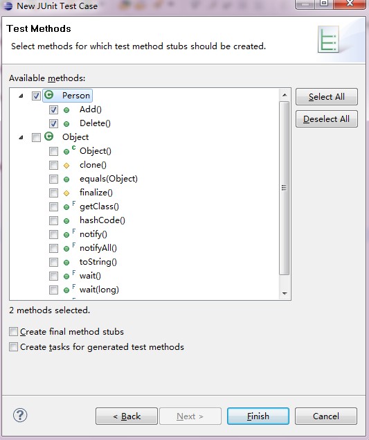Open help via the question mark icon
The image size is (369, 440).
pos(20,415)
